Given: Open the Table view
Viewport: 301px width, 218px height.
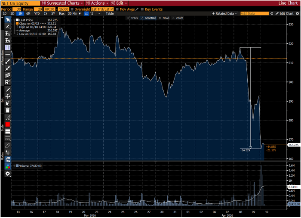Looking at the screenshot, I should (x=110, y=13).
